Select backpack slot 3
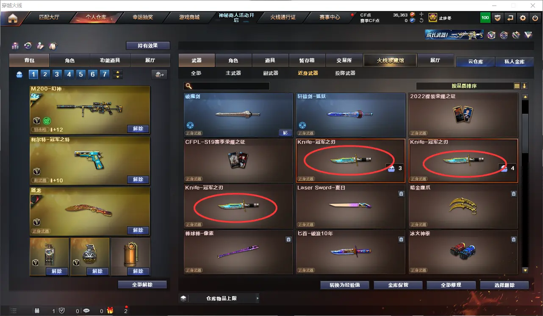 click(57, 74)
